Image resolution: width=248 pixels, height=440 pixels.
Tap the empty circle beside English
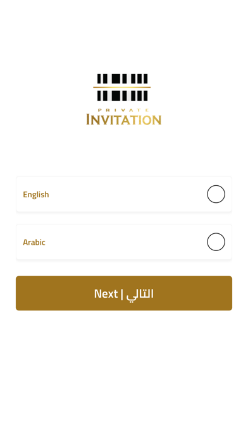pos(216,194)
